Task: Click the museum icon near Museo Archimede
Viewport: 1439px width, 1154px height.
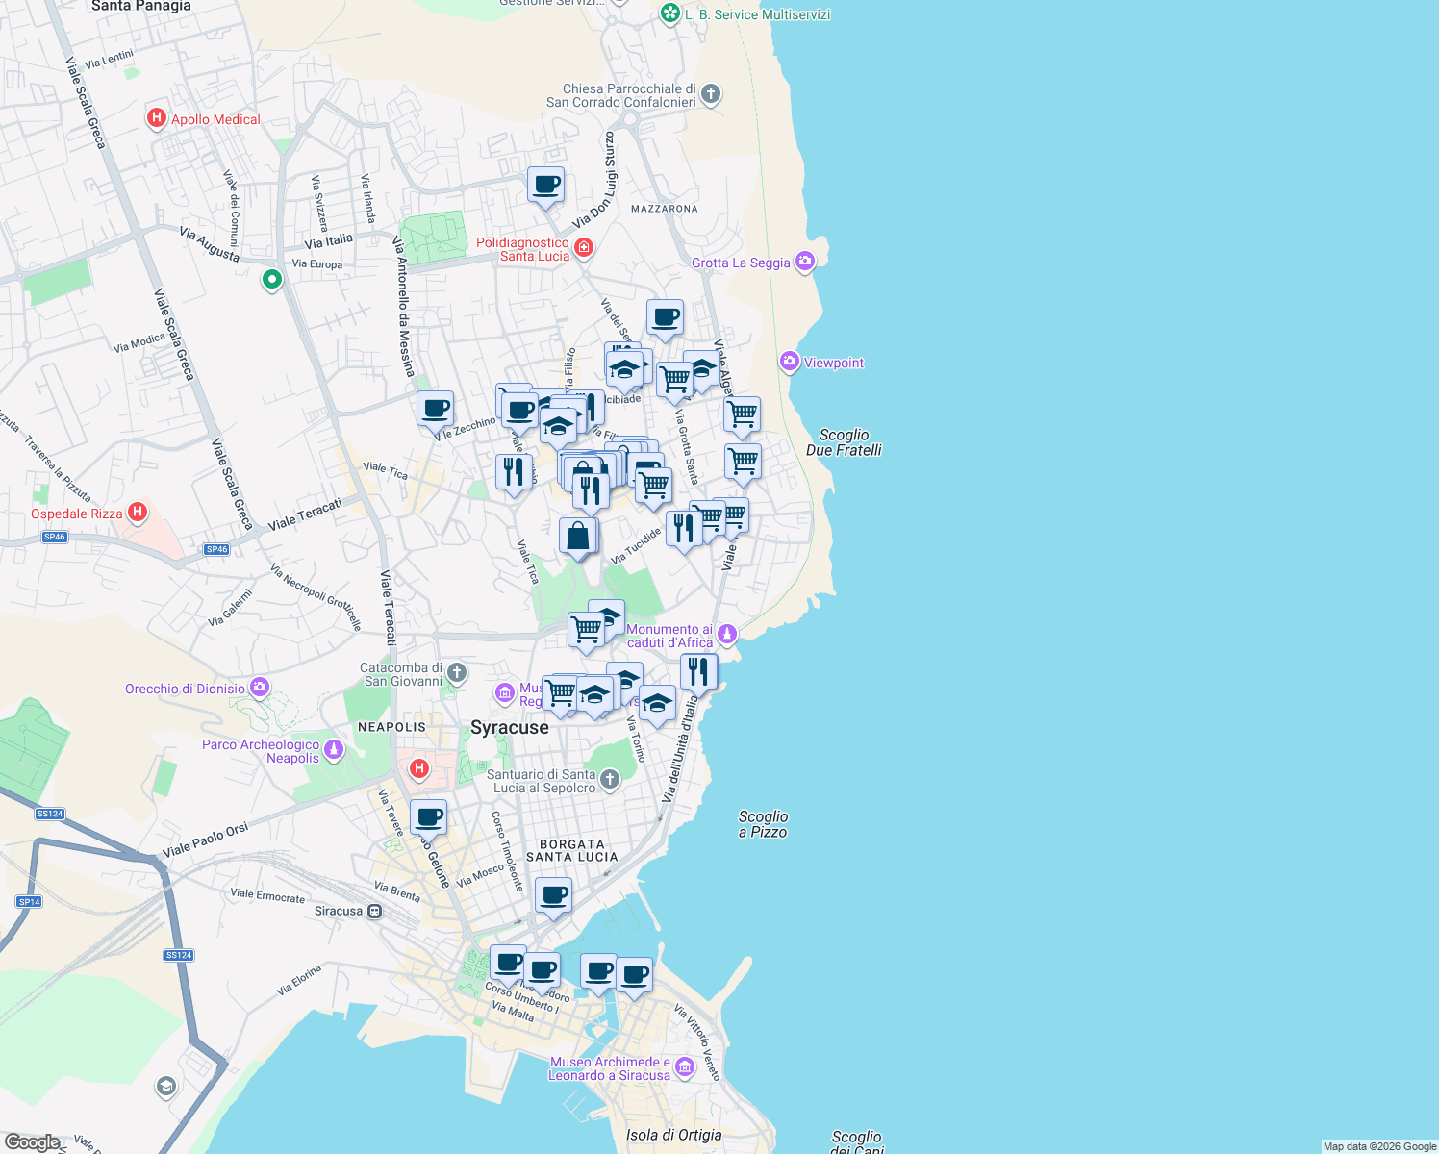Action: point(684,1067)
